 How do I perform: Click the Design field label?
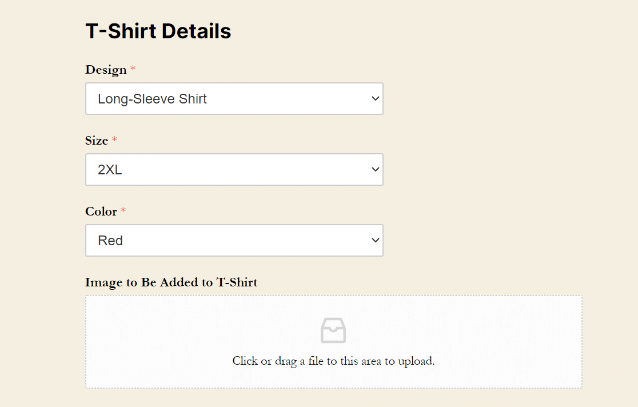106,70
